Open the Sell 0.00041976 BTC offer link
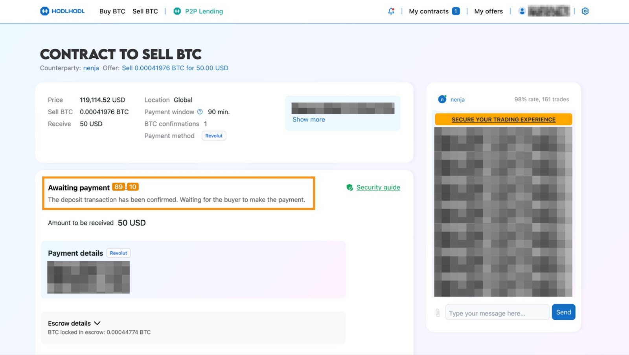Image resolution: width=629 pixels, height=355 pixels. click(175, 68)
